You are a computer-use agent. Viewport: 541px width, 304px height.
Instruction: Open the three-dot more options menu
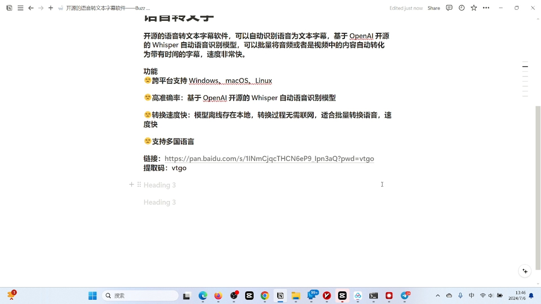coord(486,8)
